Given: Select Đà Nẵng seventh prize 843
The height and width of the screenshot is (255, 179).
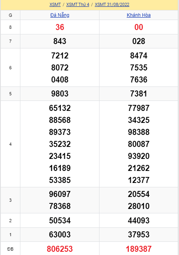Looking at the screenshot, I should tap(60, 41).
